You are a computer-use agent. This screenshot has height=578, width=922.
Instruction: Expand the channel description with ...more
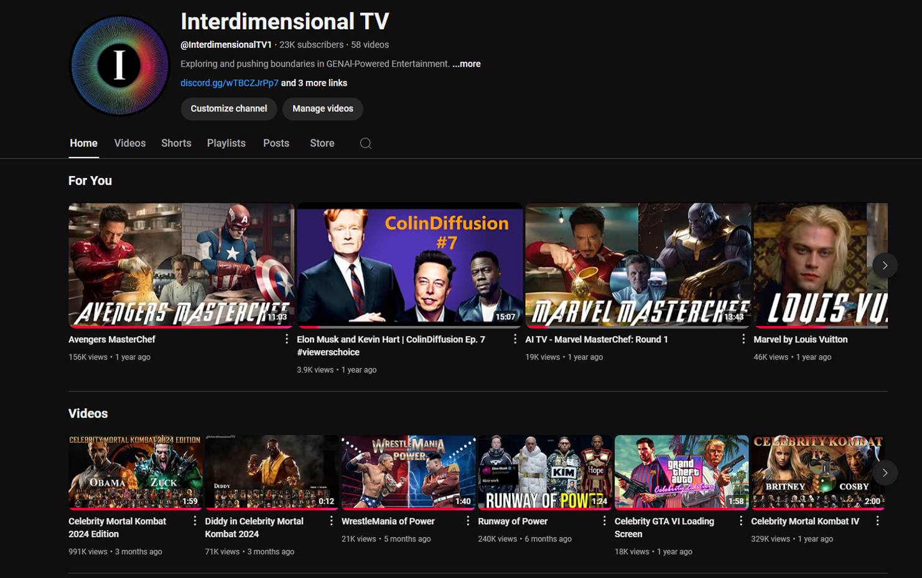pyautogui.click(x=467, y=63)
